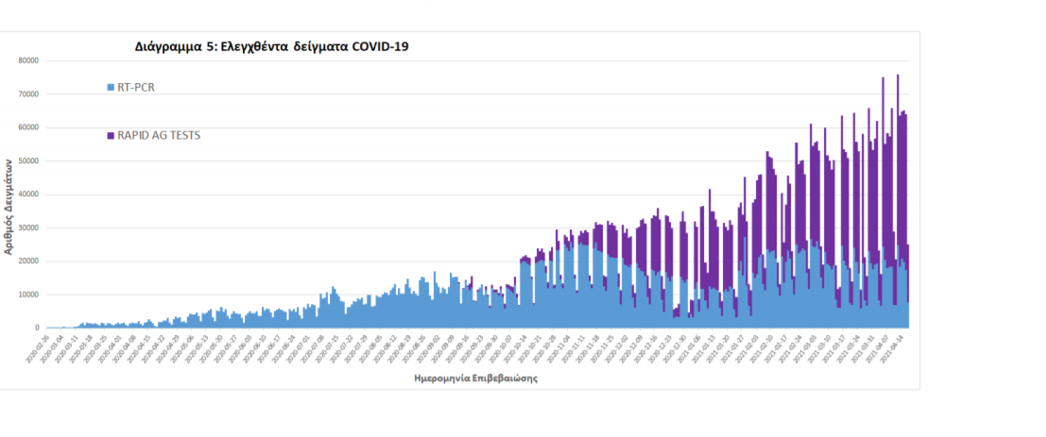
Task: Click the purple RAPID AG TESTS legend square
Action: pos(111,136)
